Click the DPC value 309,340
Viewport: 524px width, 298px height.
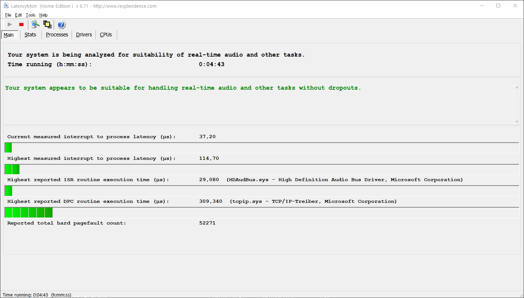[x=211, y=201]
